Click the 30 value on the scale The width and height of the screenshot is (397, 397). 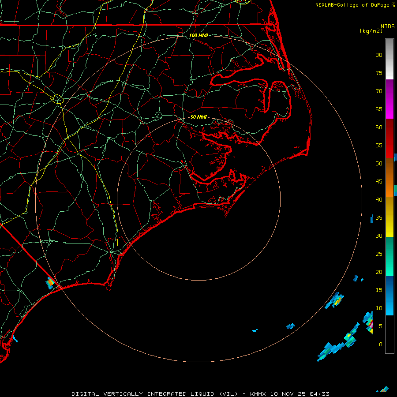379,236
